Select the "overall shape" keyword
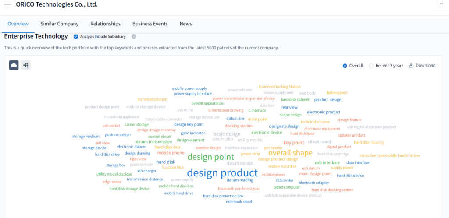Screen dimensions: 449x218 [290, 153]
